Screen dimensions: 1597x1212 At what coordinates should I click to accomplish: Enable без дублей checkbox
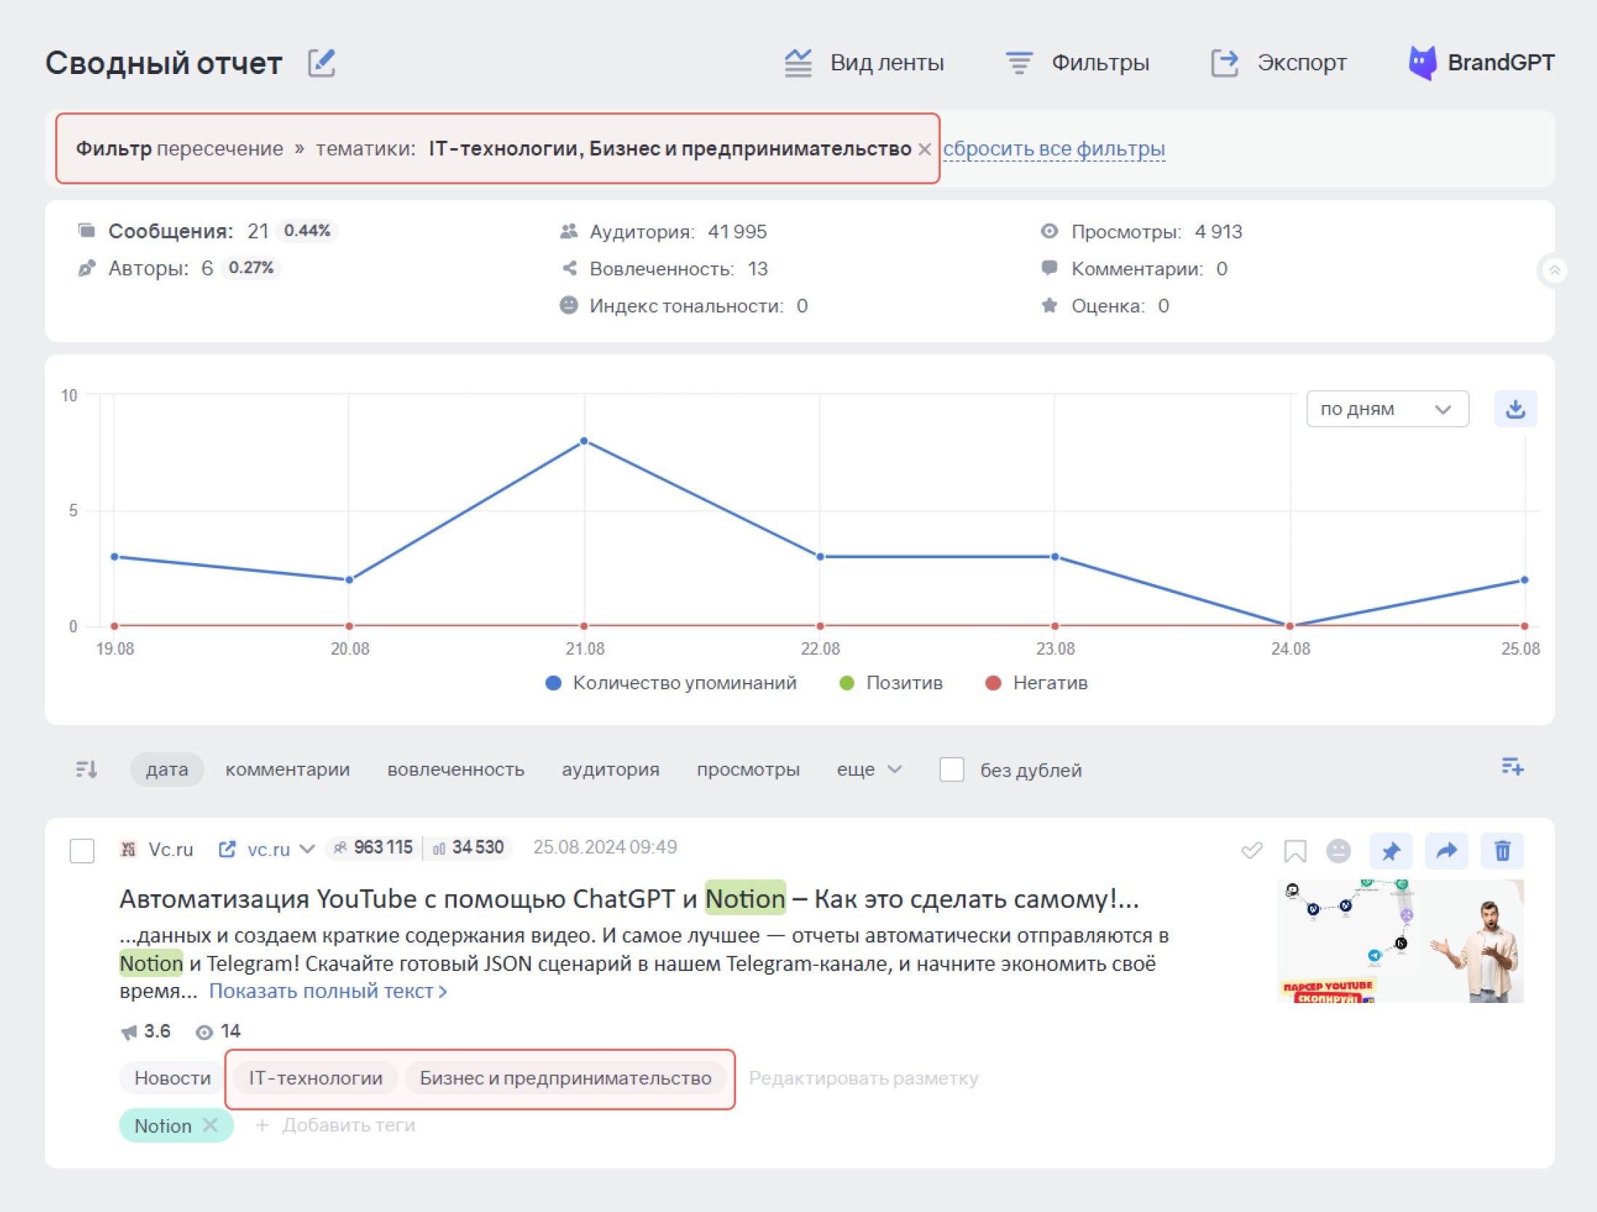(952, 769)
